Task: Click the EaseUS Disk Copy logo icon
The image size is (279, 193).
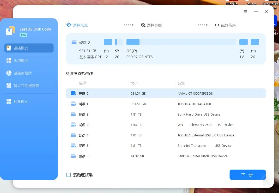Action: click(x=10, y=31)
